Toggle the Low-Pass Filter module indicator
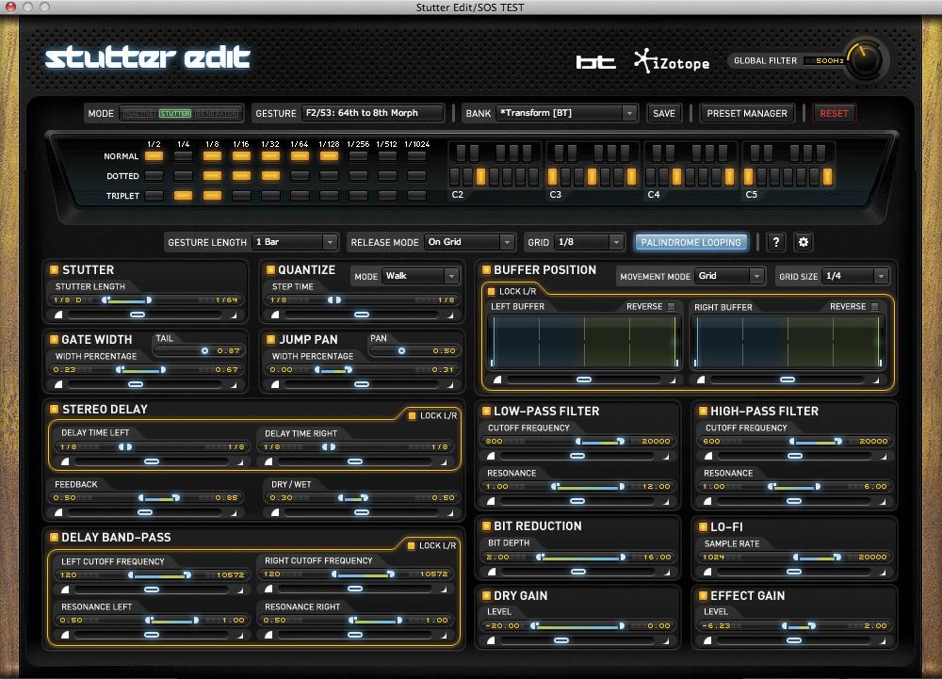Screen dimensions: 942x679 tap(486, 412)
